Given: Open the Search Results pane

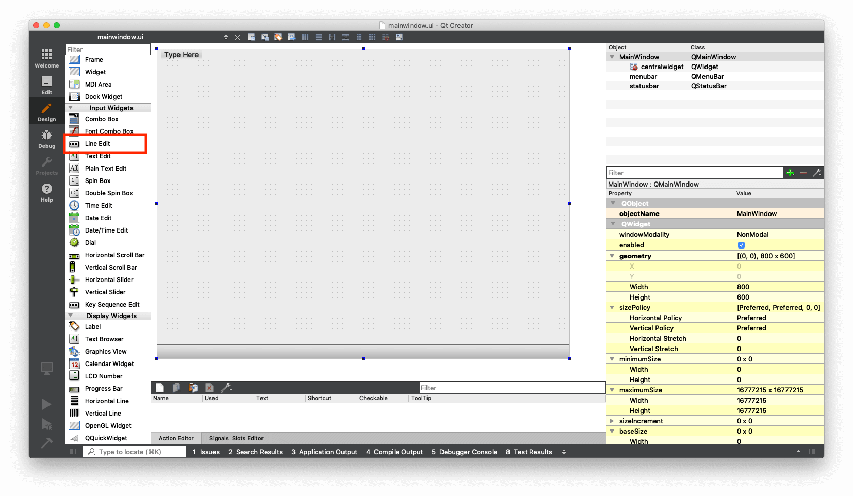Looking at the screenshot, I should [x=255, y=452].
